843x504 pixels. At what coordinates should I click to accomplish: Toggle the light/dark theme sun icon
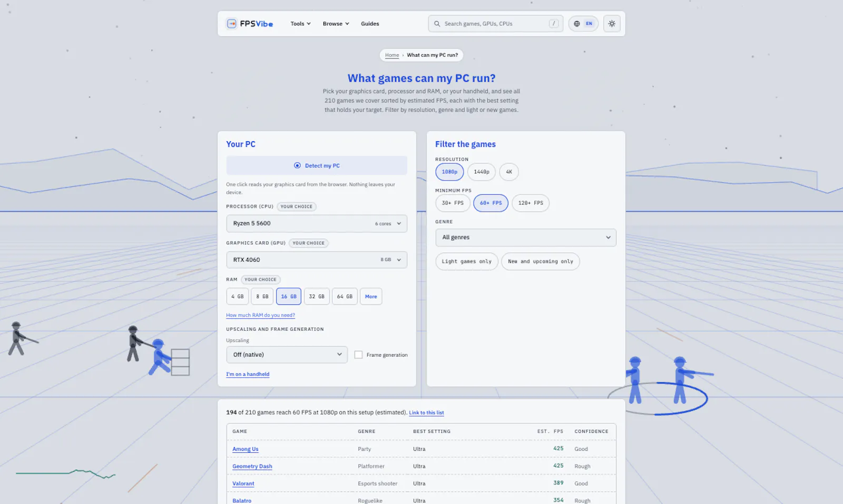click(612, 24)
